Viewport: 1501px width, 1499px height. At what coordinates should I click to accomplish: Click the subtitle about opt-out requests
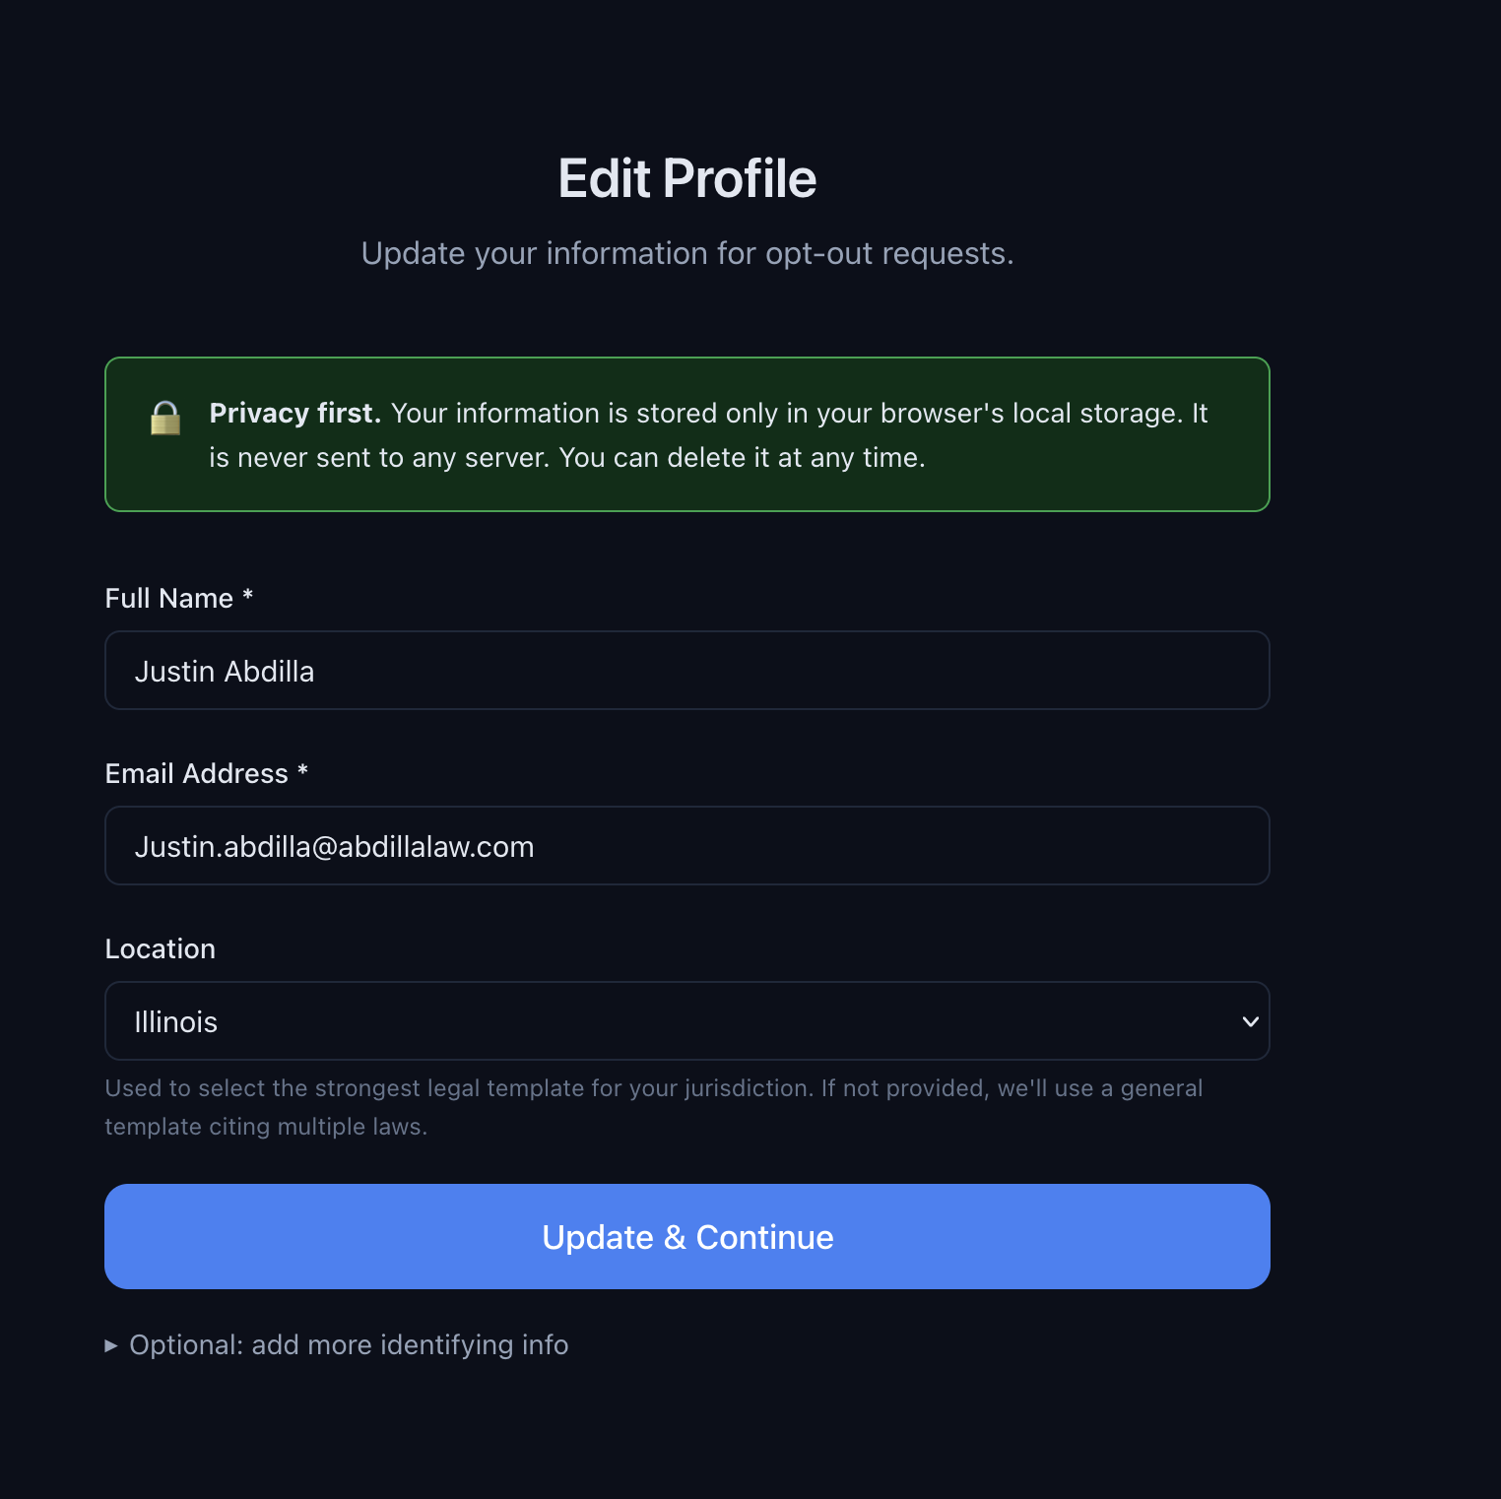[687, 253]
